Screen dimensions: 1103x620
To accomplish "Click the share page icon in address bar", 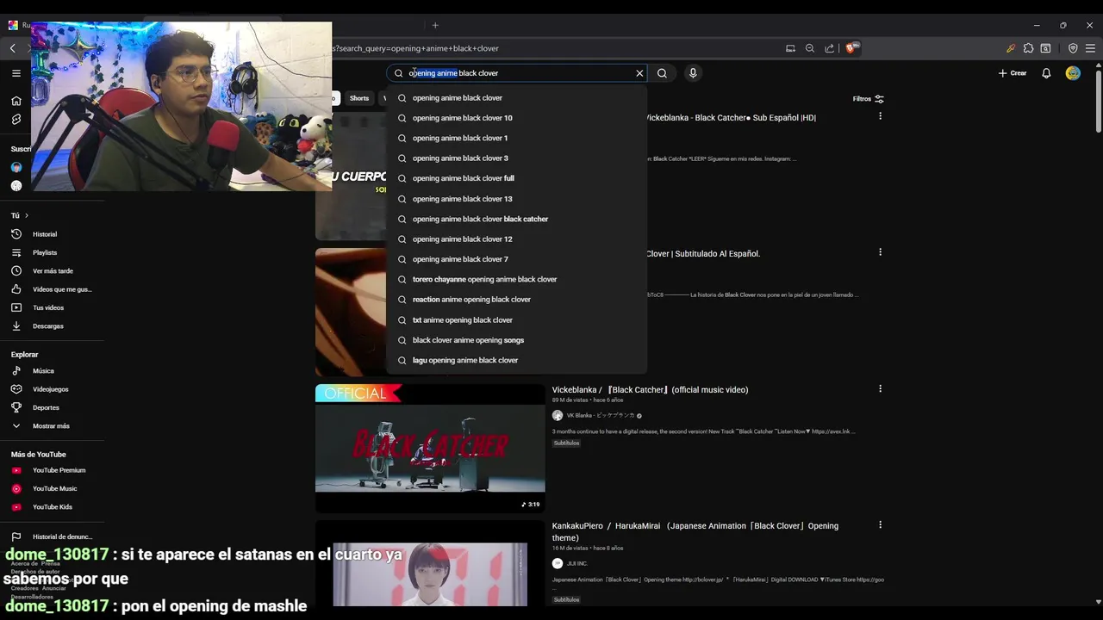I will 829,48.
